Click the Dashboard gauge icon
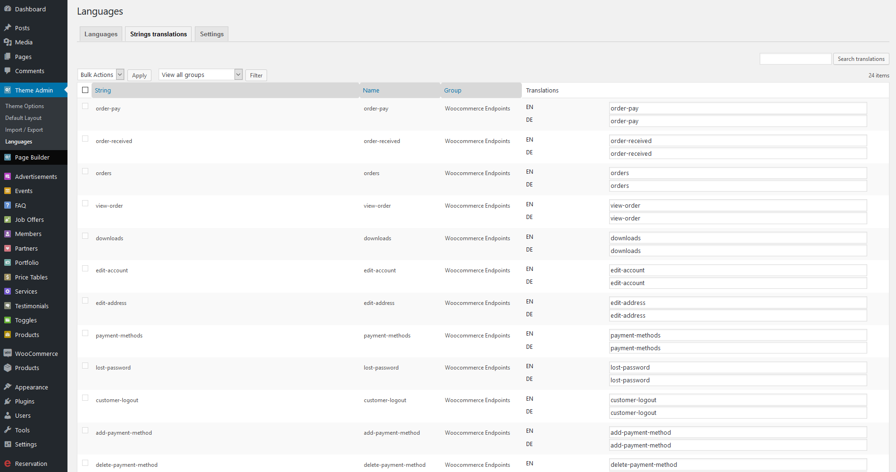This screenshot has width=896, height=472. [8, 9]
